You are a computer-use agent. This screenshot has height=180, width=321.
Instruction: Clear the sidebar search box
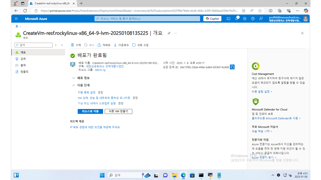tap(56, 45)
